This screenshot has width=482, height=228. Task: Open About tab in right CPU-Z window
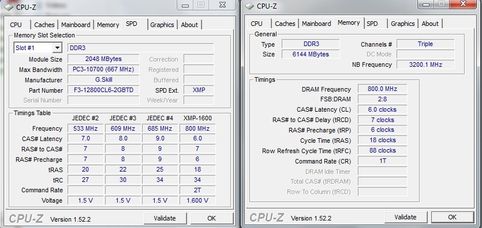(x=430, y=24)
